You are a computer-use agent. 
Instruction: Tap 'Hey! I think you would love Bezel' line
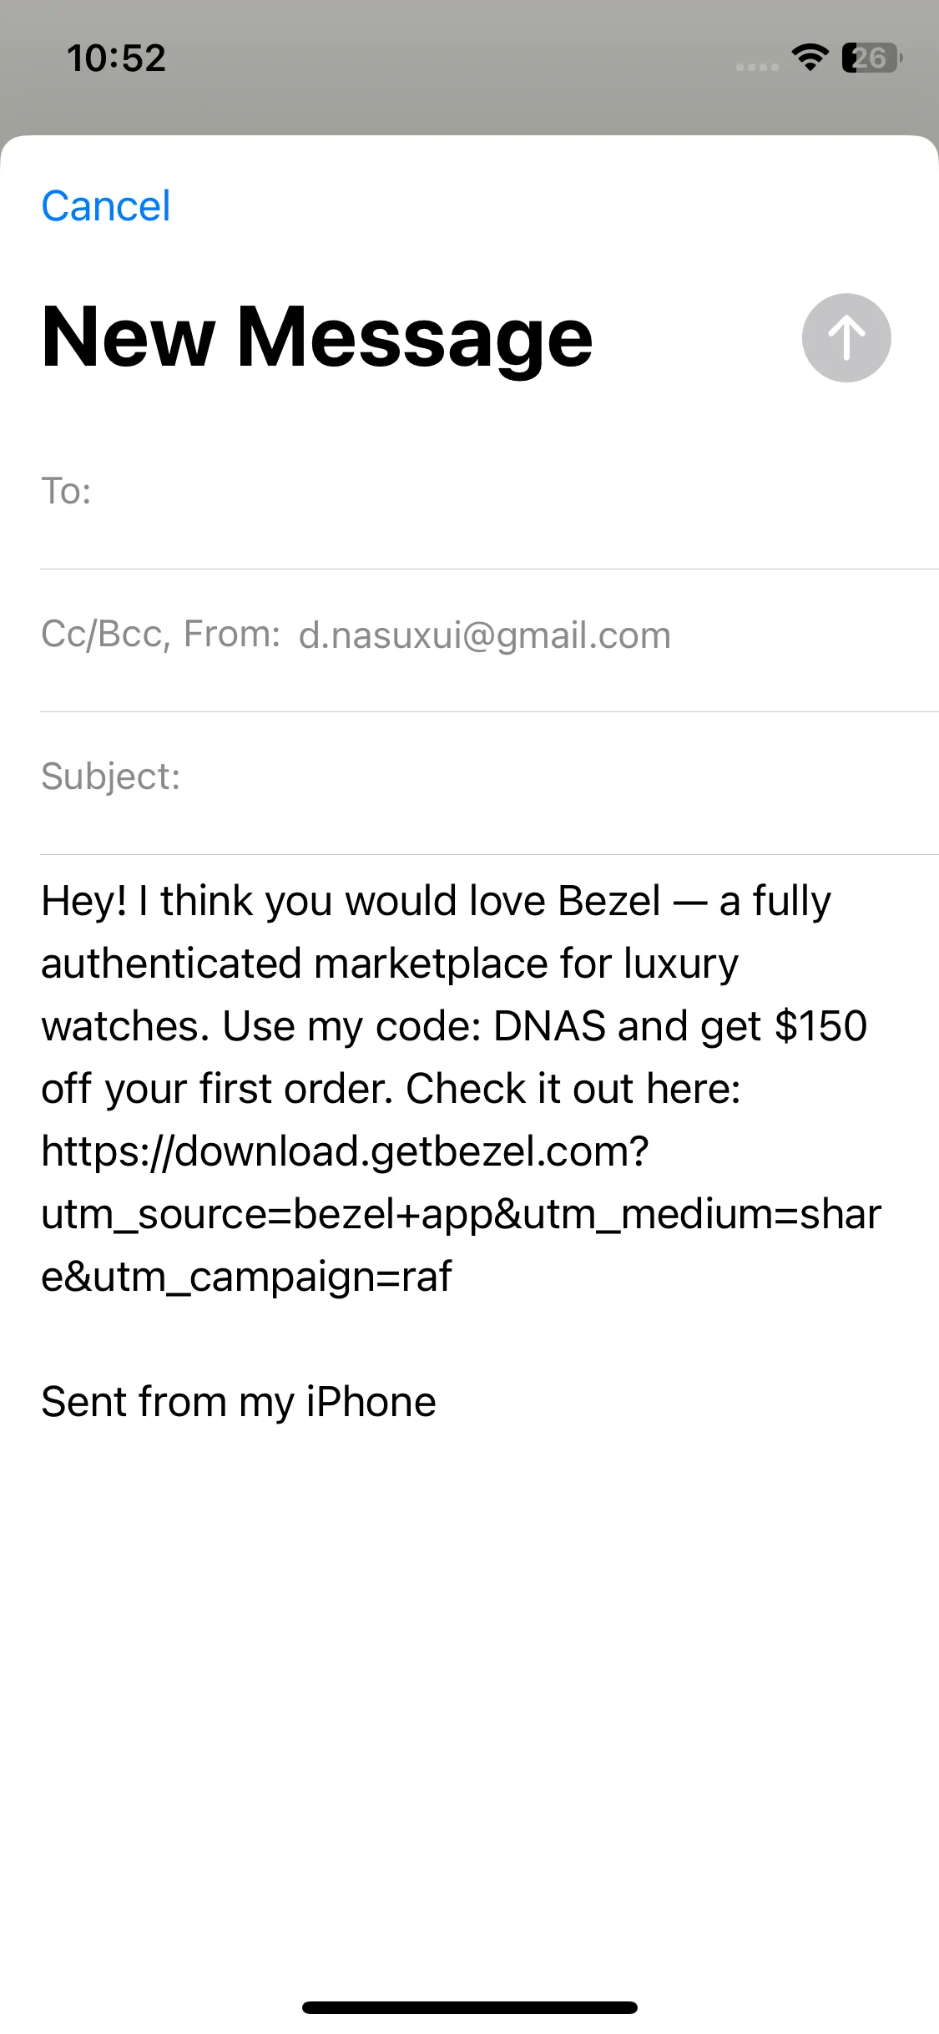(351, 901)
